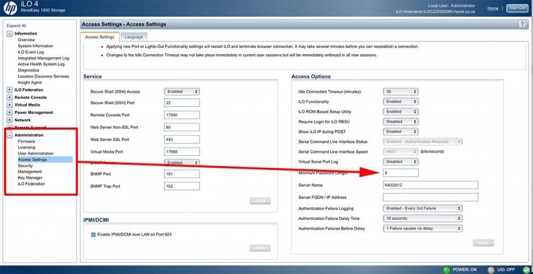Open User Administration in sidebar

click(x=35, y=154)
